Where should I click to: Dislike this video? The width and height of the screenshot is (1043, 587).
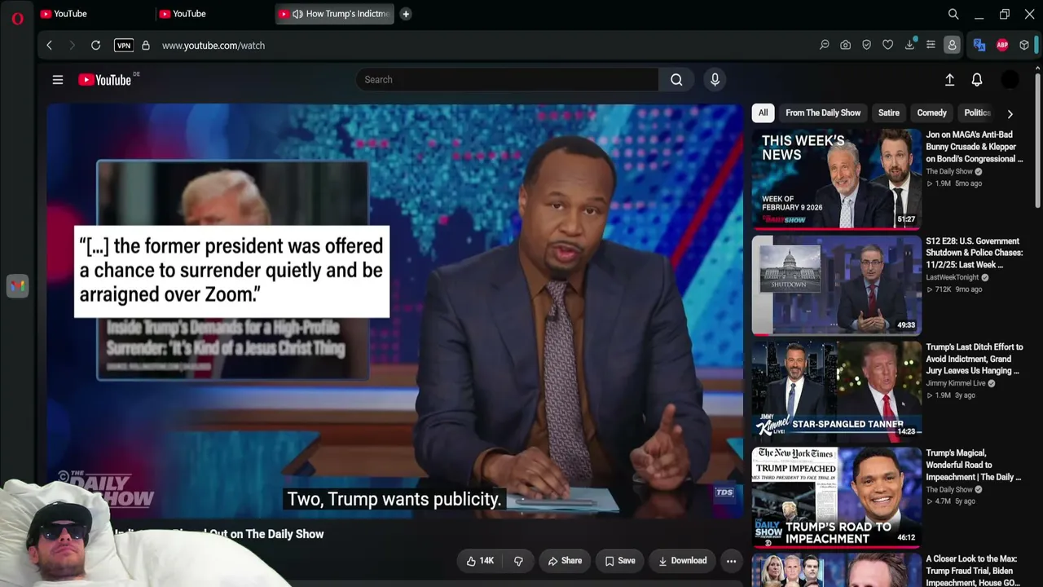point(518,561)
